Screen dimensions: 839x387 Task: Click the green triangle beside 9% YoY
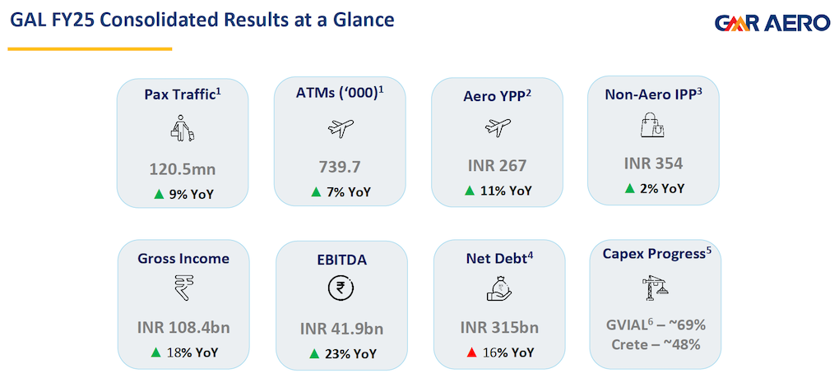pyautogui.click(x=158, y=194)
